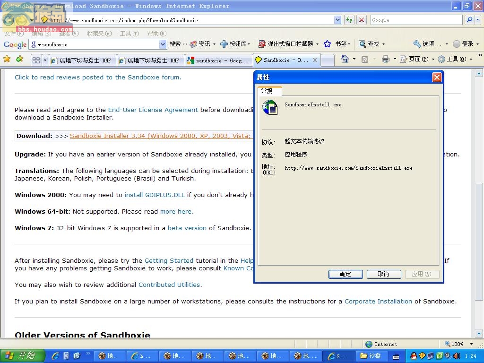
Task: Open the search provider dropdown arrow
Action: [x=477, y=20]
